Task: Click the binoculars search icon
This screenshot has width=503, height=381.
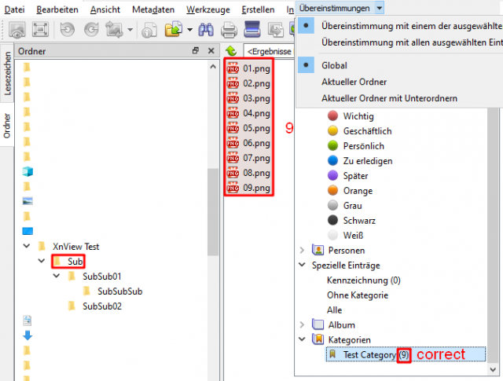Action: click(x=206, y=30)
